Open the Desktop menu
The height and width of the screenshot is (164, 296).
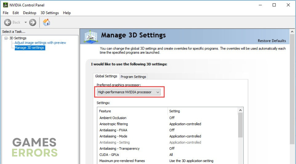[30, 13]
